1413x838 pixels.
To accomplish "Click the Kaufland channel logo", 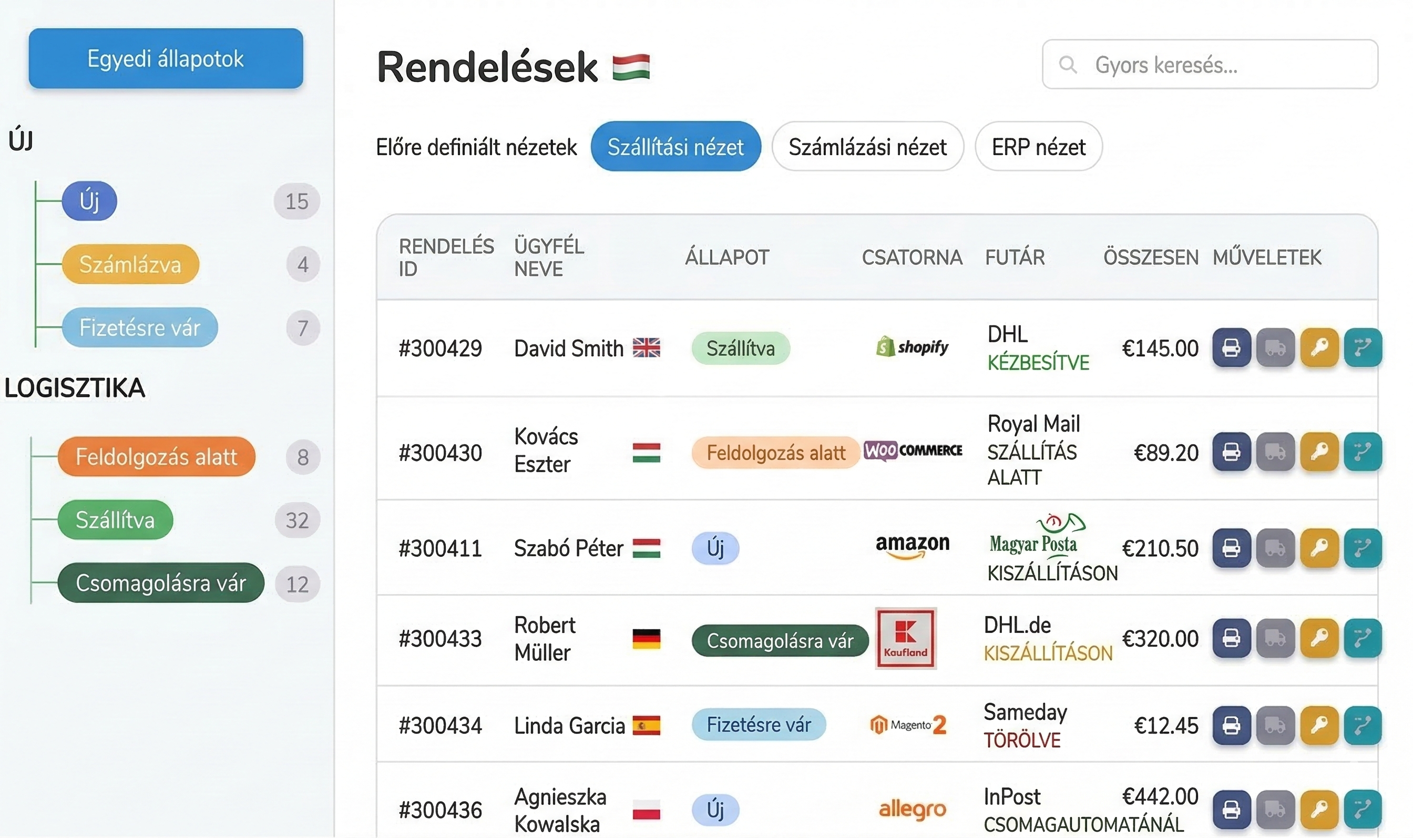I will 906,639.
